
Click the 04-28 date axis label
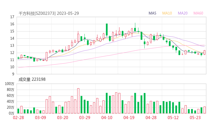tap(151, 118)
